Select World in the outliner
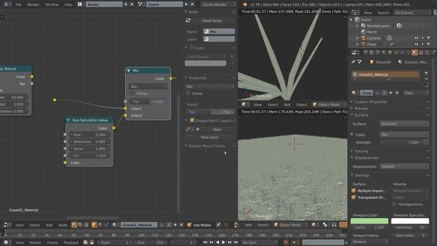 [x=371, y=32]
